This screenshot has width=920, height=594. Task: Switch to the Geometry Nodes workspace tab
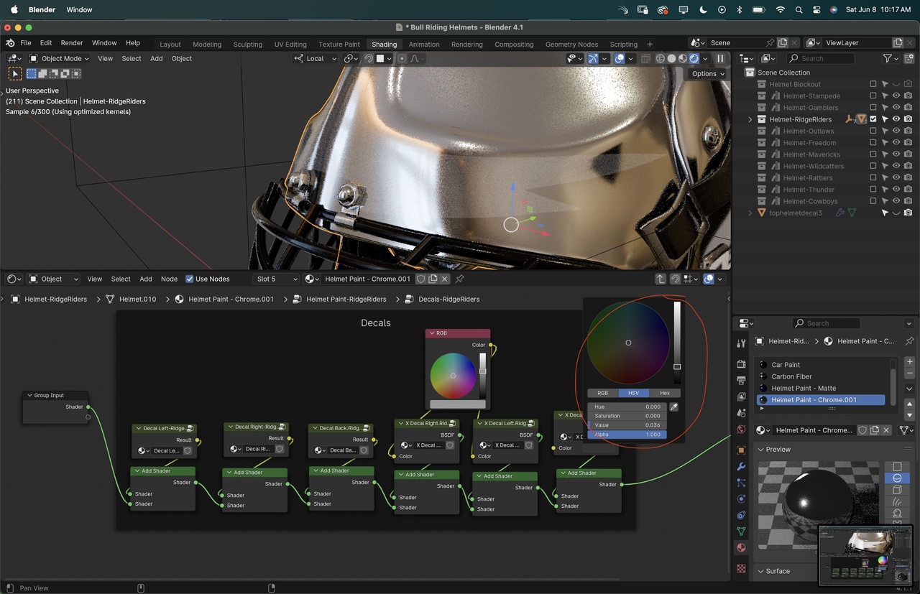(571, 45)
